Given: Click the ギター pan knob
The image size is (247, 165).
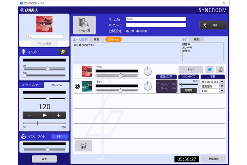Looking at the screenshot, I should (148, 86).
